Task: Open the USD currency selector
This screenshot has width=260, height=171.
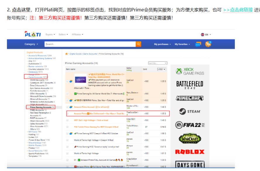Action: (162, 69)
